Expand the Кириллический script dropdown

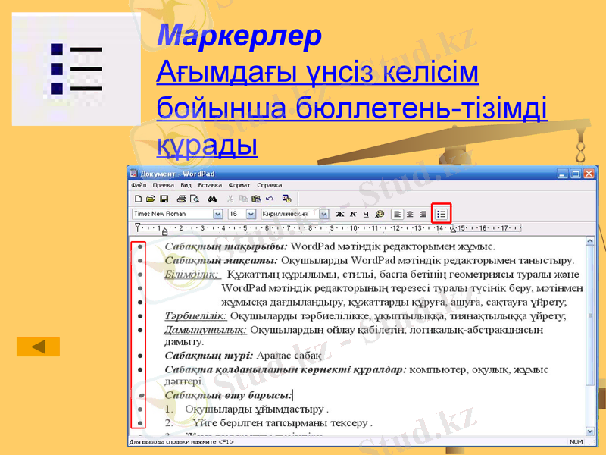coord(324,214)
